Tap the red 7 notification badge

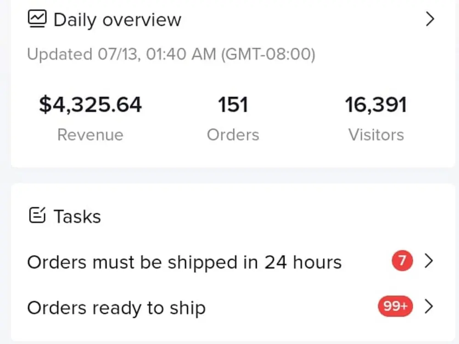click(403, 261)
